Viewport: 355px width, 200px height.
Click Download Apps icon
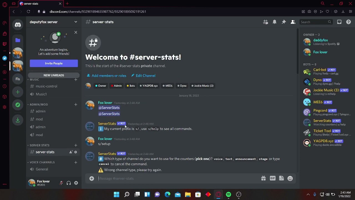(18, 120)
